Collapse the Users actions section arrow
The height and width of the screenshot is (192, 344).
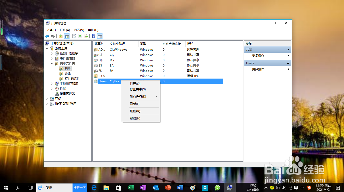click(x=288, y=63)
